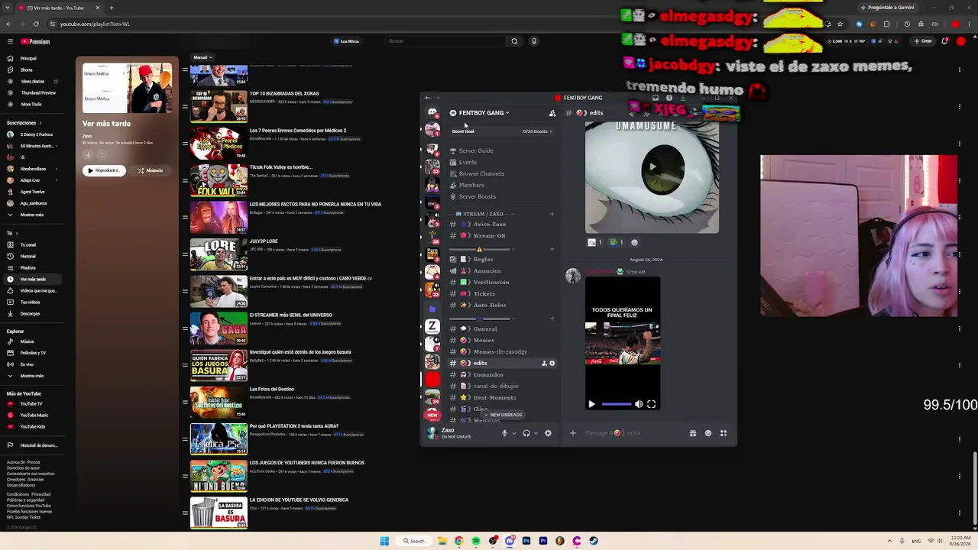Image resolution: width=978 pixels, height=550 pixels.
Task: Click the Discord message attach plus button
Action: [x=573, y=433]
